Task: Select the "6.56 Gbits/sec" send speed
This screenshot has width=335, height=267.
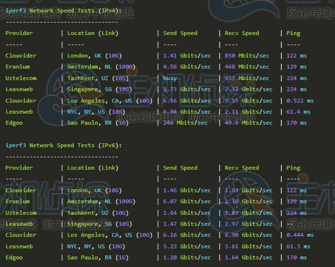Action: point(187,101)
